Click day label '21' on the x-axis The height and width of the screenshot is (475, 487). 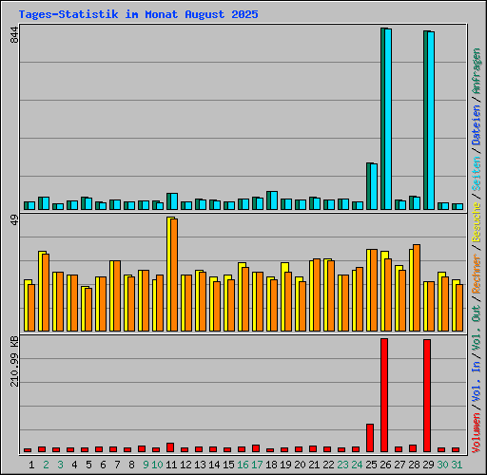(x=314, y=465)
